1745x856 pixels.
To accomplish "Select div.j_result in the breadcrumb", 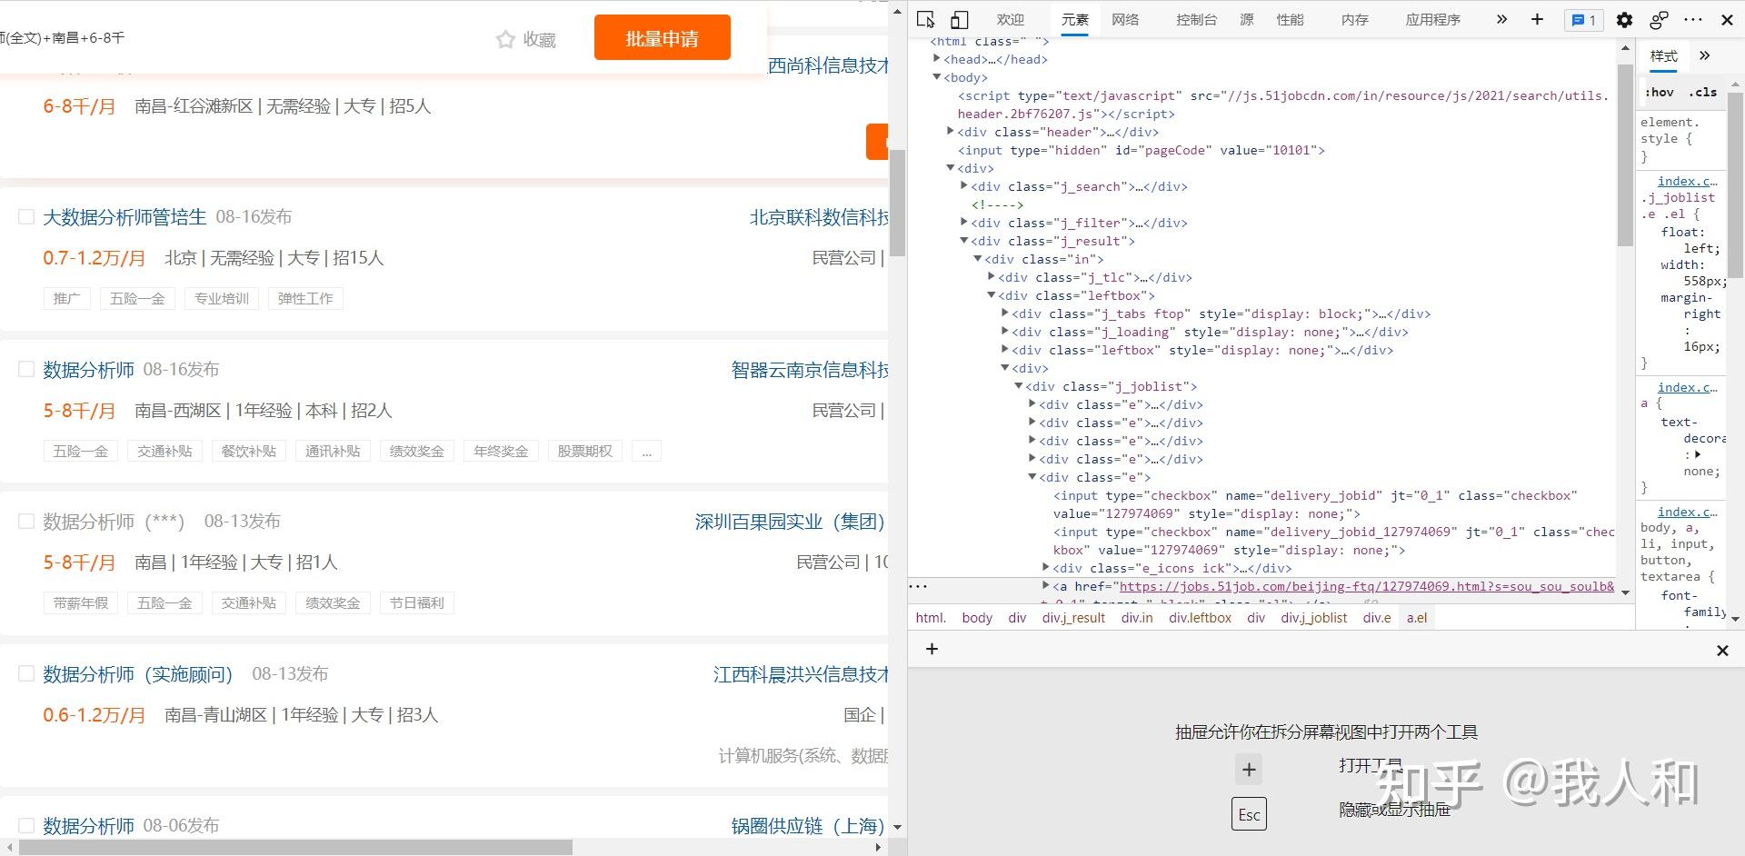I will [x=1073, y=618].
